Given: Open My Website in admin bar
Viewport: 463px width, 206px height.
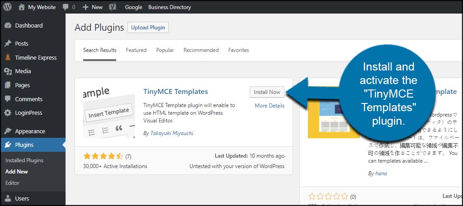Looking at the screenshot, I should coord(42,7).
